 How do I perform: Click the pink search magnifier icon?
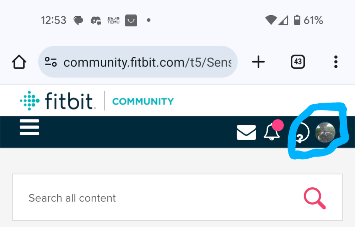pyautogui.click(x=315, y=198)
